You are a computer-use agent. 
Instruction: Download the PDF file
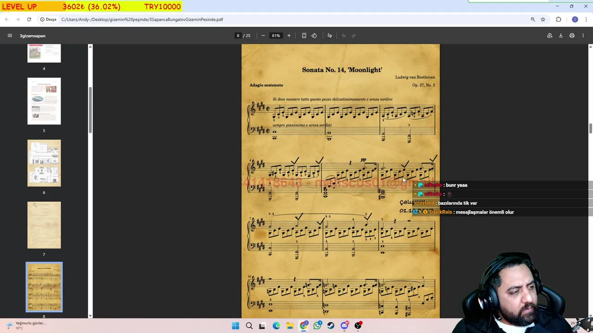tap(561, 36)
